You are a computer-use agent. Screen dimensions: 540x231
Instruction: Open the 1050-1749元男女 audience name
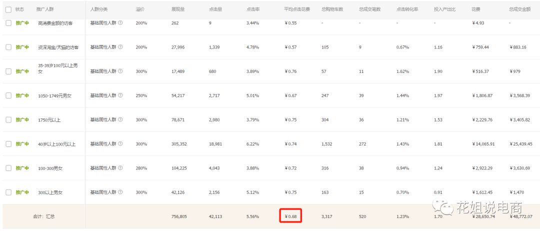[54, 96]
